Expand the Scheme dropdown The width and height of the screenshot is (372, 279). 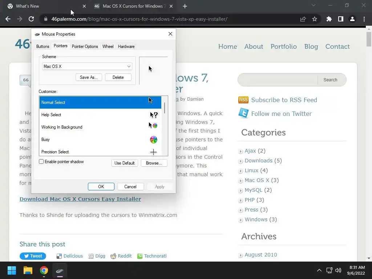point(87,66)
